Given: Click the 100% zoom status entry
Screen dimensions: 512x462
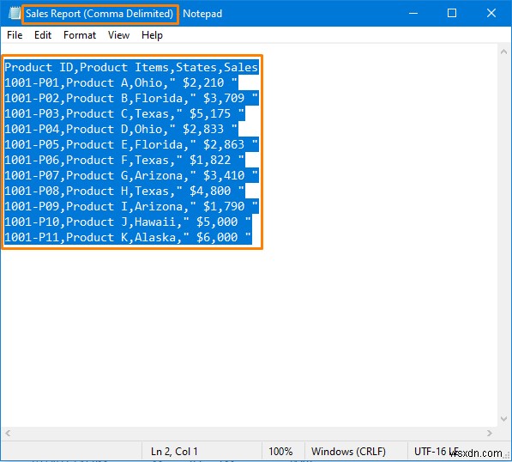Looking at the screenshot, I should click(280, 452).
